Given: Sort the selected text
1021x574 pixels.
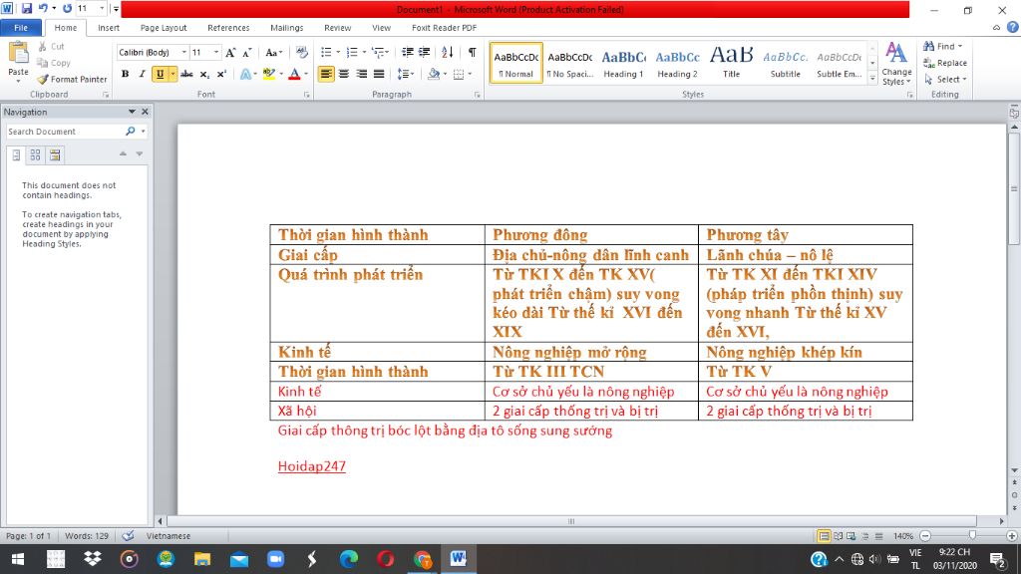Looking at the screenshot, I should point(448,52).
